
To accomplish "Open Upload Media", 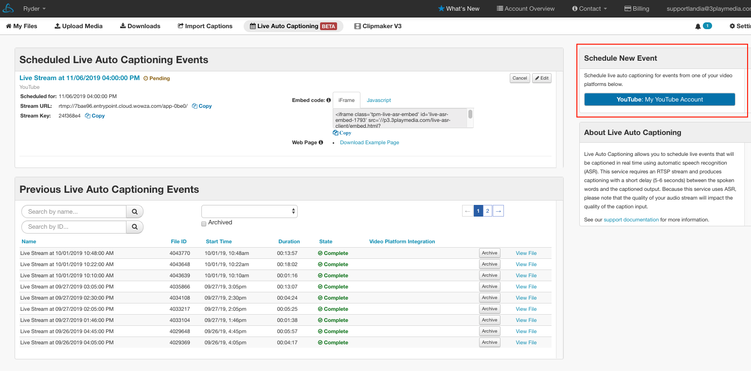I will coord(78,26).
